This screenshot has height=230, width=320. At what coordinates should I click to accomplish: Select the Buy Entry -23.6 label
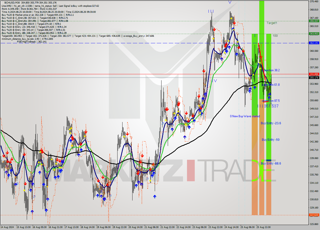point(271,123)
